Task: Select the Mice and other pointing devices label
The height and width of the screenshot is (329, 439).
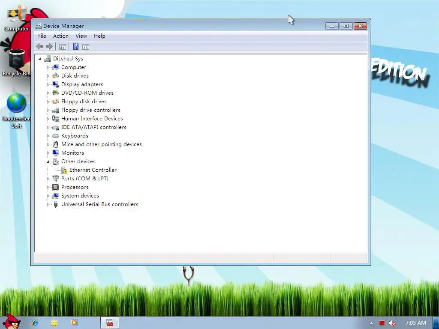Action: 101,144
